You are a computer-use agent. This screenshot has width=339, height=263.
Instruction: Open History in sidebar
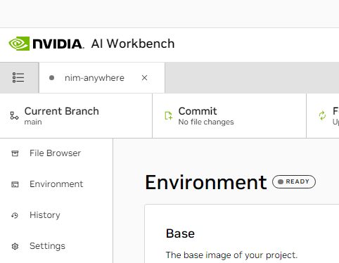tap(56, 215)
